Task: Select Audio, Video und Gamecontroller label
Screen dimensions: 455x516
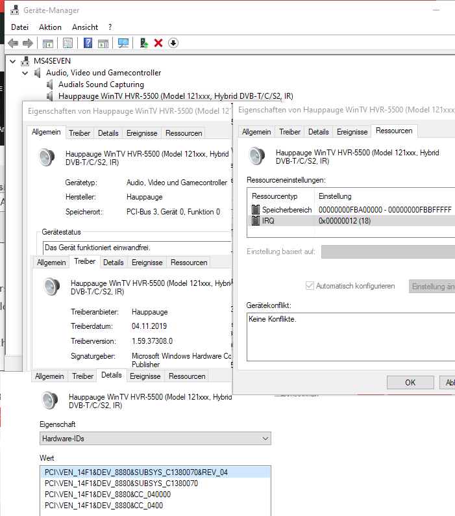Action: 104,73
